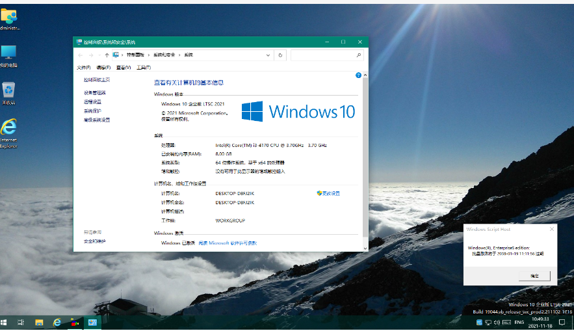574x331 pixels.
Task: Refresh the System control panel page
Action: [280, 55]
